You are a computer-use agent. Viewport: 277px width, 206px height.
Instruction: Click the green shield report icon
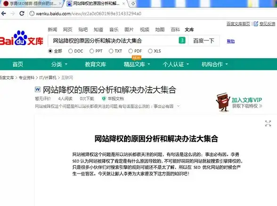tap(104, 99)
